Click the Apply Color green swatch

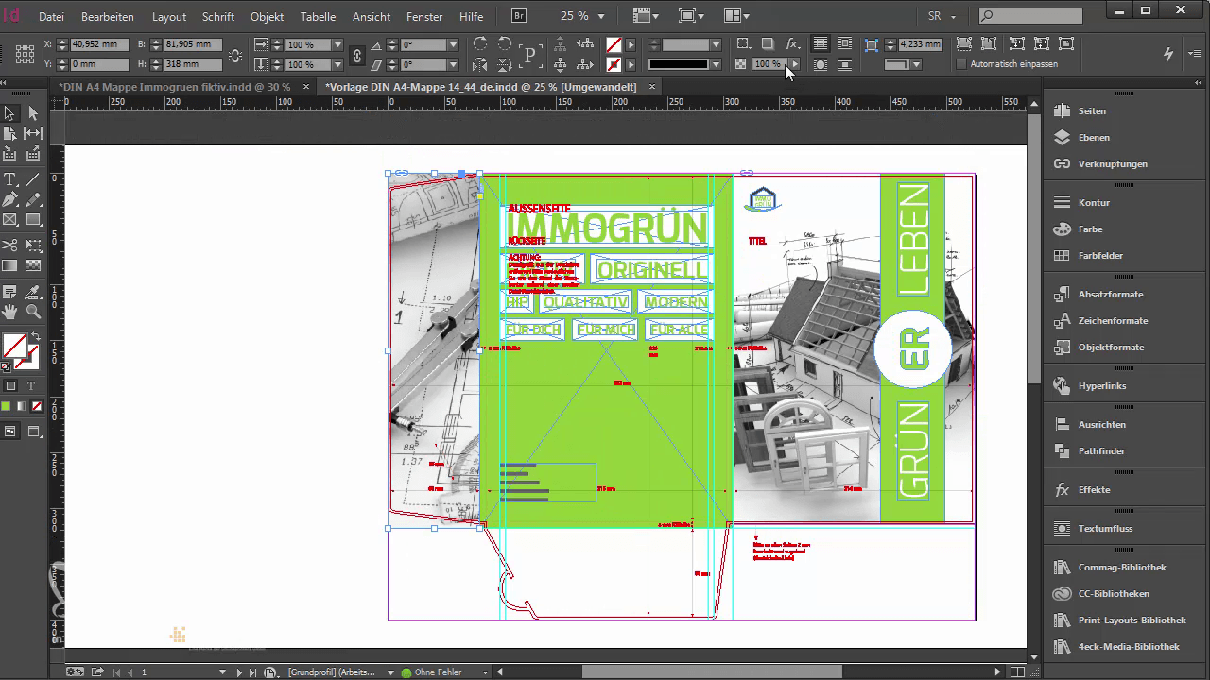pyautogui.click(x=6, y=406)
